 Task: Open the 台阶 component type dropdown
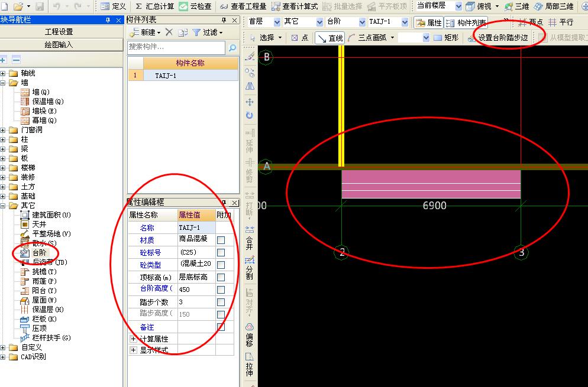(x=362, y=22)
